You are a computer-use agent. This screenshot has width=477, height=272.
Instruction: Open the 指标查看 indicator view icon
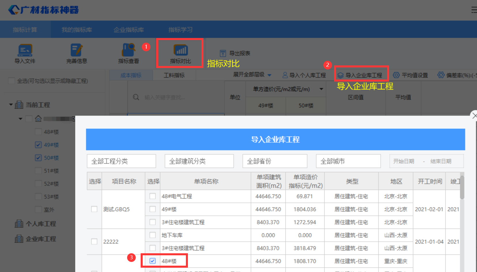click(x=129, y=50)
